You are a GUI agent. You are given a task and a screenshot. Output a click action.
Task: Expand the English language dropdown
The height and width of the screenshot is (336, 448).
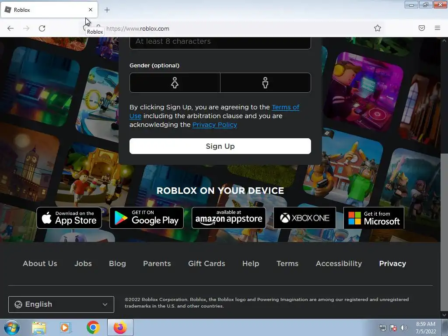coord(61,304)
